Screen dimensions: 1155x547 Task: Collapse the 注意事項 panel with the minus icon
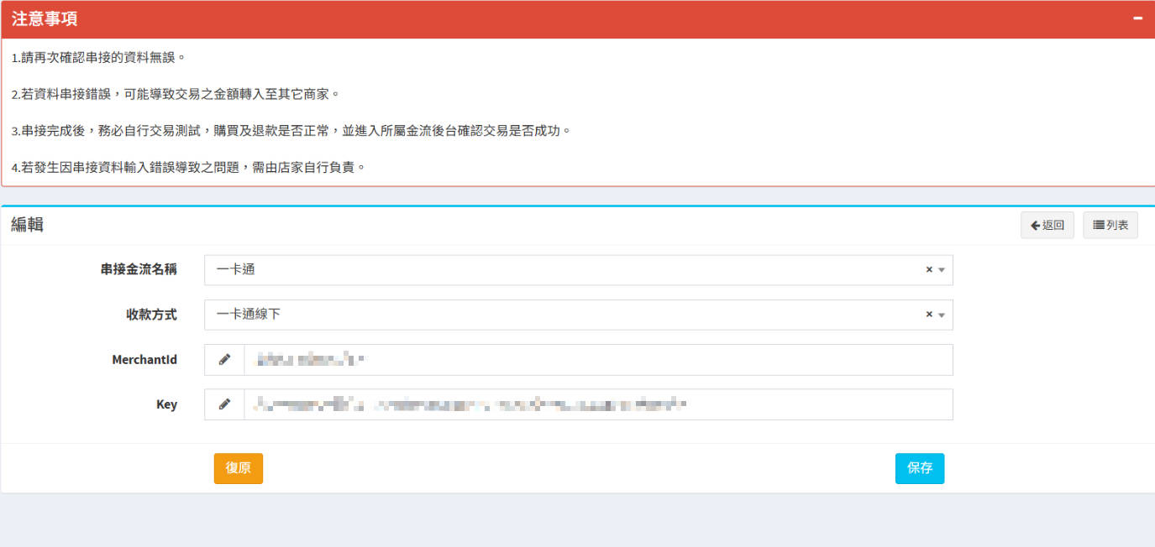[x=1137, y=18]
